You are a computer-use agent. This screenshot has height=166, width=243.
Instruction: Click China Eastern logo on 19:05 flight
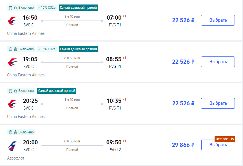pos(13,62)
